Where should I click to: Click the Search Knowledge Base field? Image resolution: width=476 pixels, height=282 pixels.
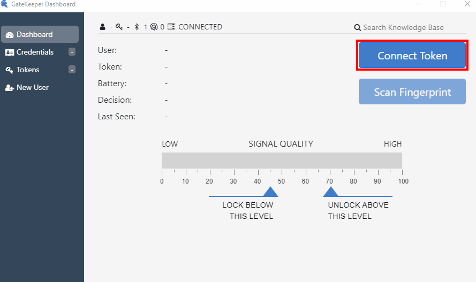coord(403,27)
